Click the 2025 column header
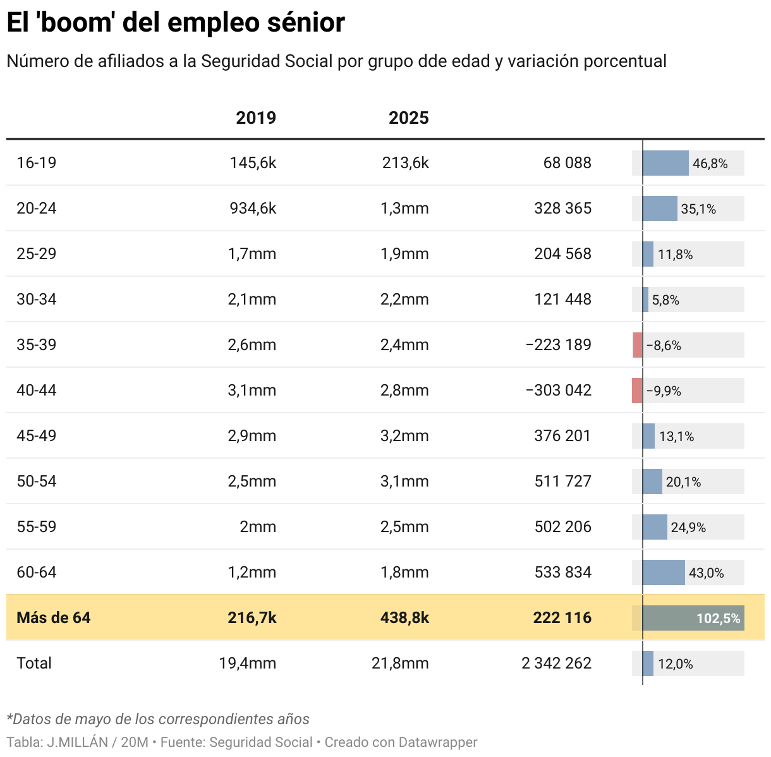 408,118
